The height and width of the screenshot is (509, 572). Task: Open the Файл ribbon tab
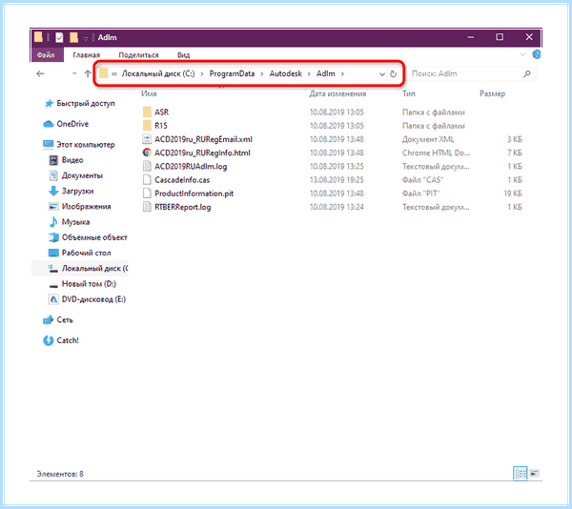tap(46, 54)
